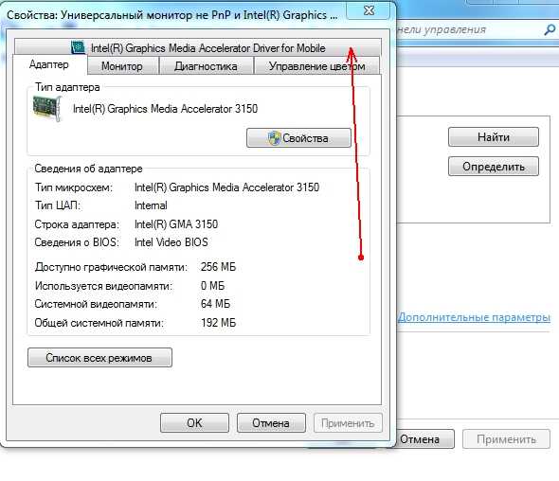Image resolution: width=559 pixels, height=481 pixels.
Task: Open adapter Свойства button
Action: pyautogui.click(x=298, y=138)
